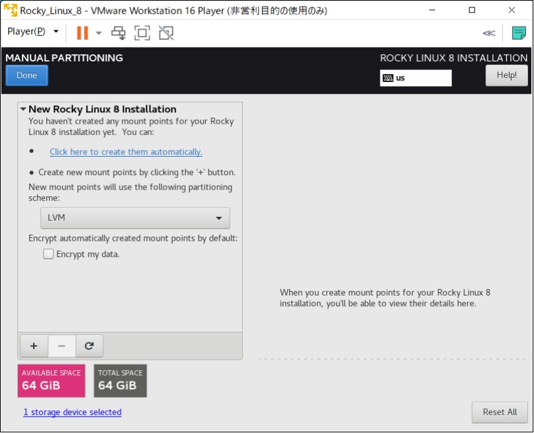The width and height of the screenshot is (534, 433).
Task: Refresh storage devices with reload icon
Action: point(89,346)
